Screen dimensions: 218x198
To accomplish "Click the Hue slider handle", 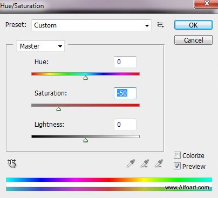I will tap(86, 78).
